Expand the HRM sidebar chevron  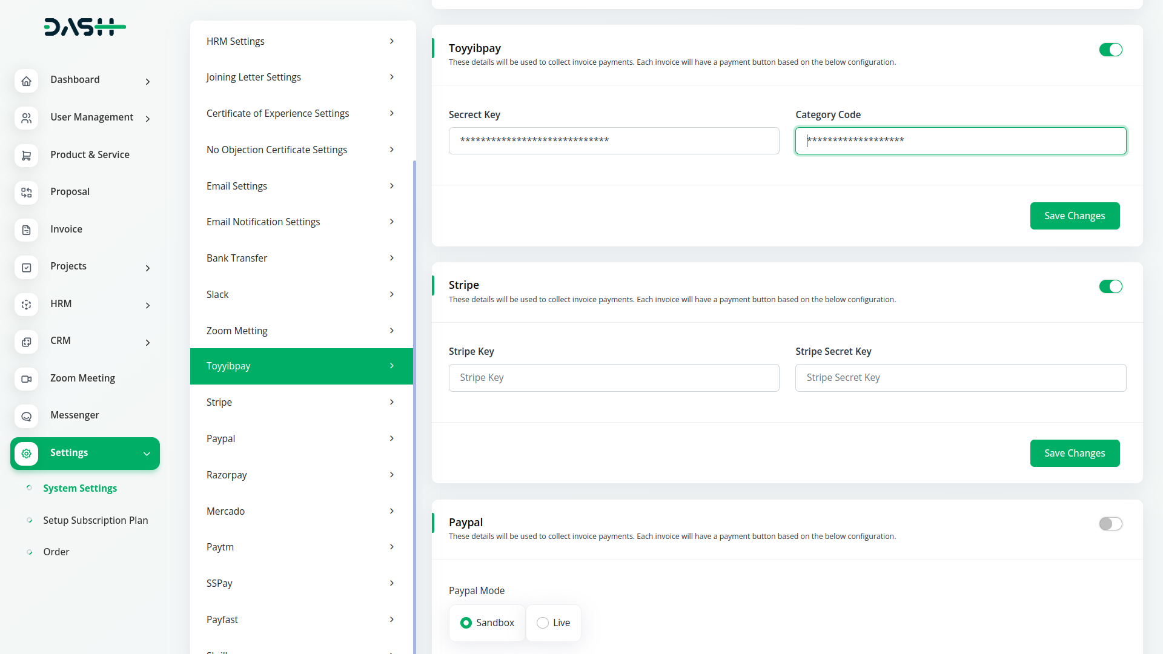point(148,305)
